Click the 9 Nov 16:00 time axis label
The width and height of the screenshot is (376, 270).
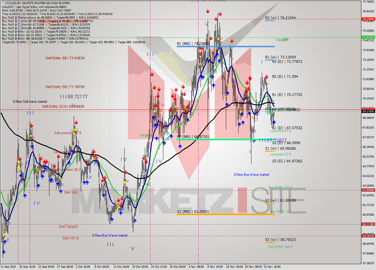[x=215, y=267]
